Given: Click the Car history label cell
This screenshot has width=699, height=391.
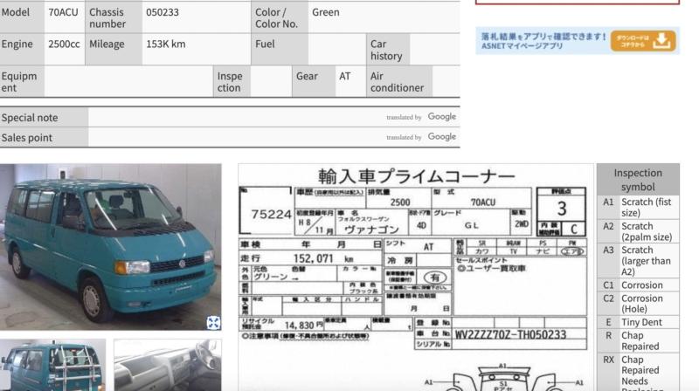Looking at the screenshot, I should click(x=387, y=50).
